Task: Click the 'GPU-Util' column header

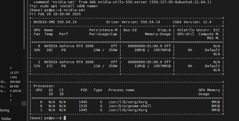Action: coord(186,34)
